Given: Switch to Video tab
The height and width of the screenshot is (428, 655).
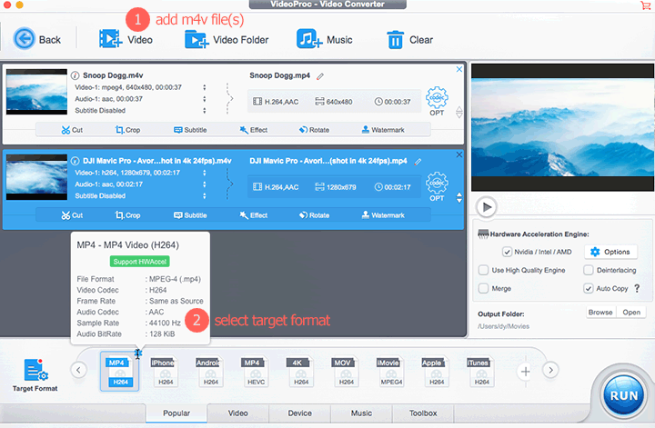Looking at the screenshot, I should [238, 413].
